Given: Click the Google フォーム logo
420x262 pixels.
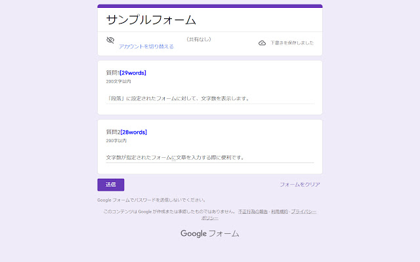Looking at the screenshot, I should [210, 233].
